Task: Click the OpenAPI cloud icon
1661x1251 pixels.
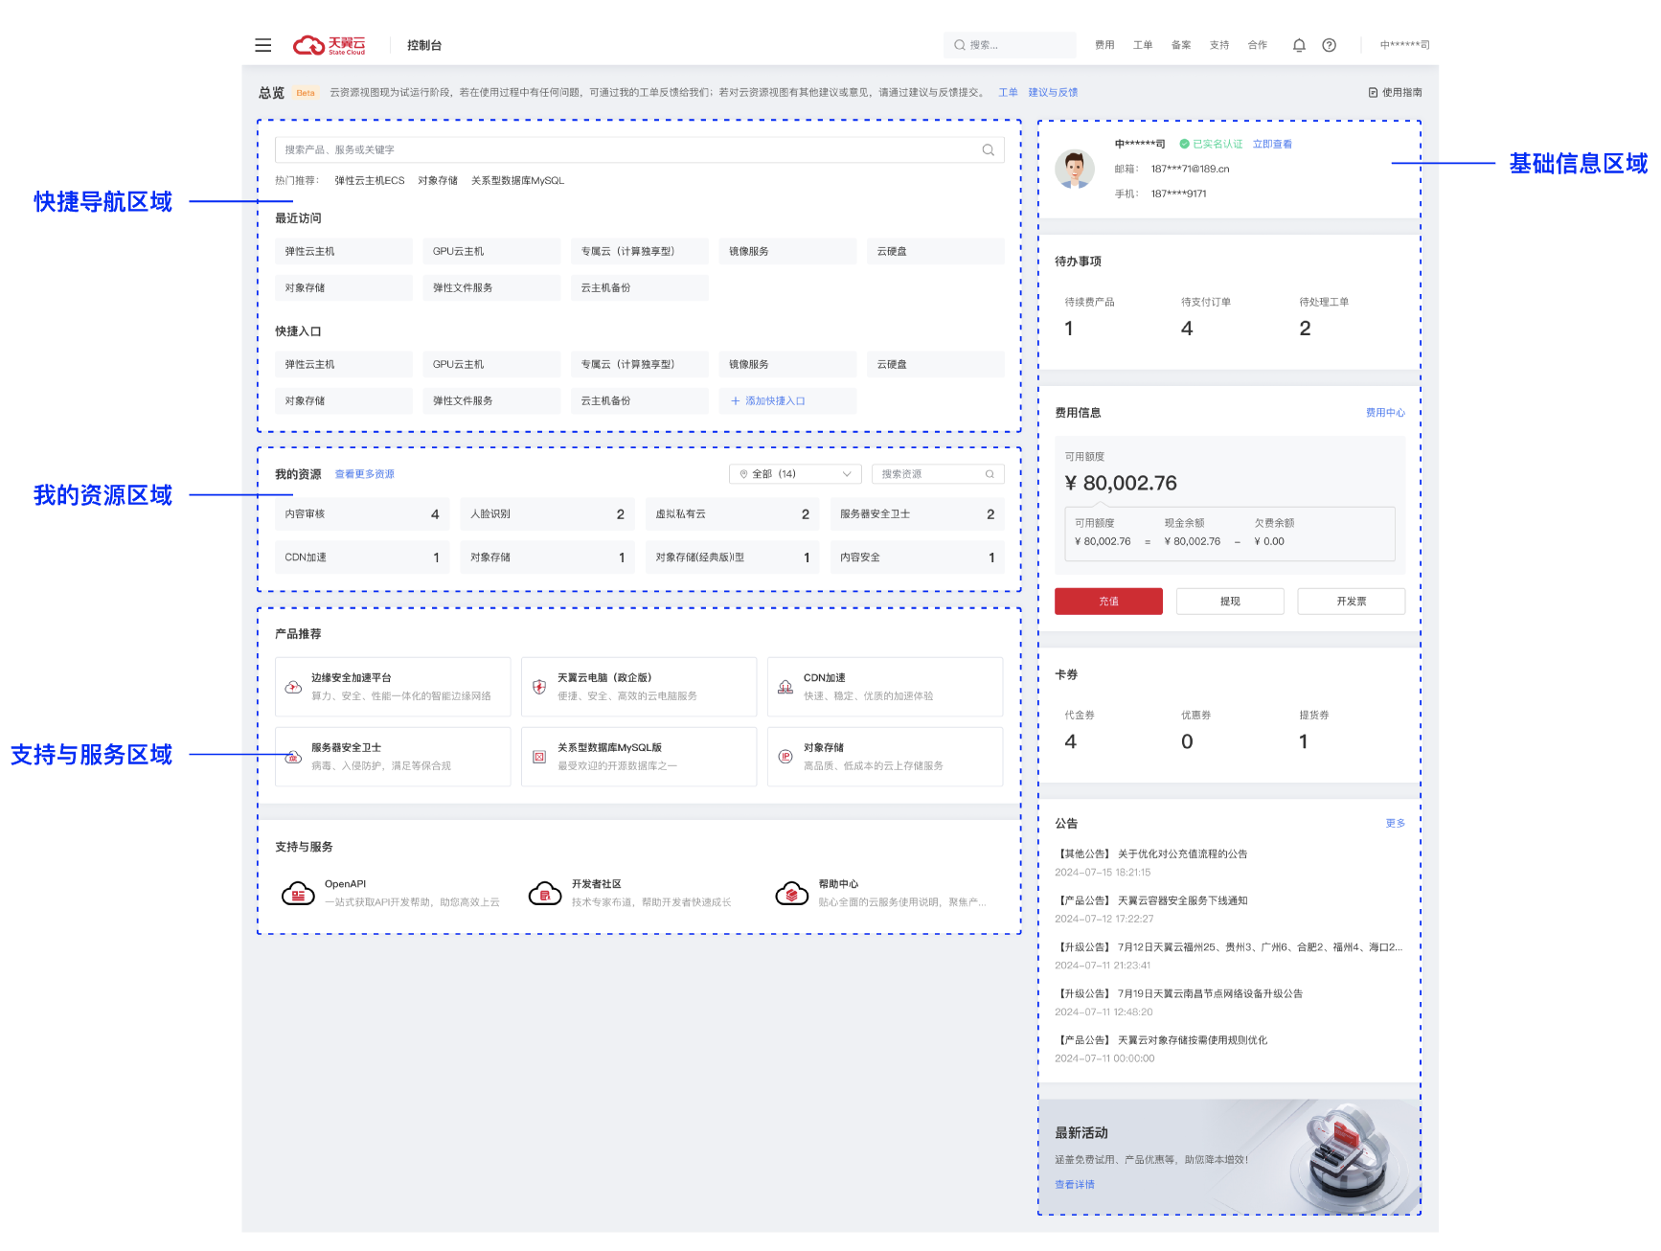Action: (298, 893)
